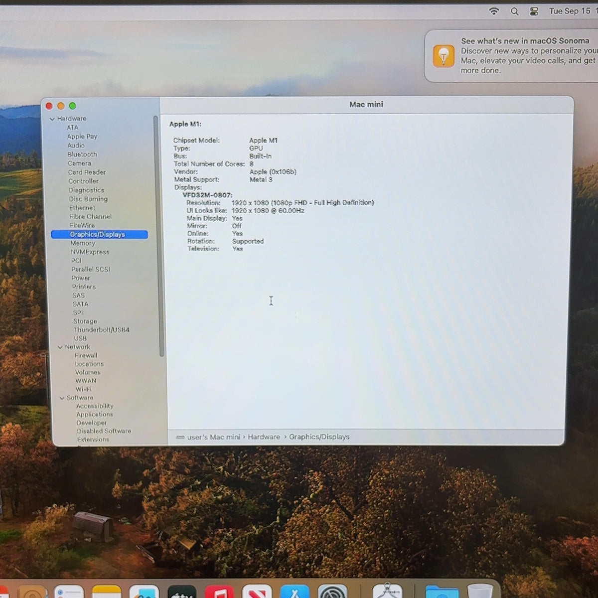Image resolution: width=598 pixels, height=598 pixels.
Task: Open Disabled Software entry
Action: (x=104, y=431)
